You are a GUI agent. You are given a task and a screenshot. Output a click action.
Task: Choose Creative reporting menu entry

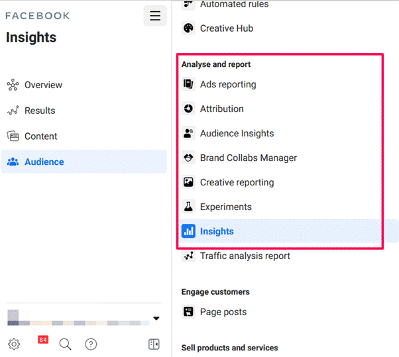[237, 183]
